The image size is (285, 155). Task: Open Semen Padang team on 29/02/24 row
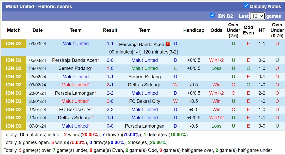(74, 68)
